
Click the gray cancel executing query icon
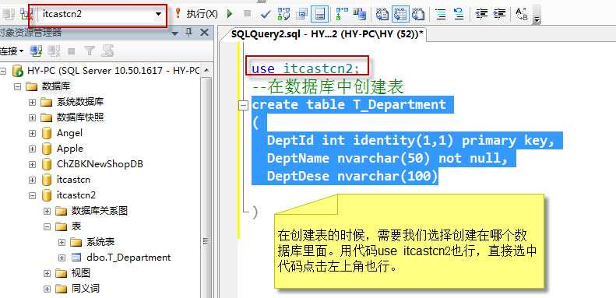(x=247, y=14)
